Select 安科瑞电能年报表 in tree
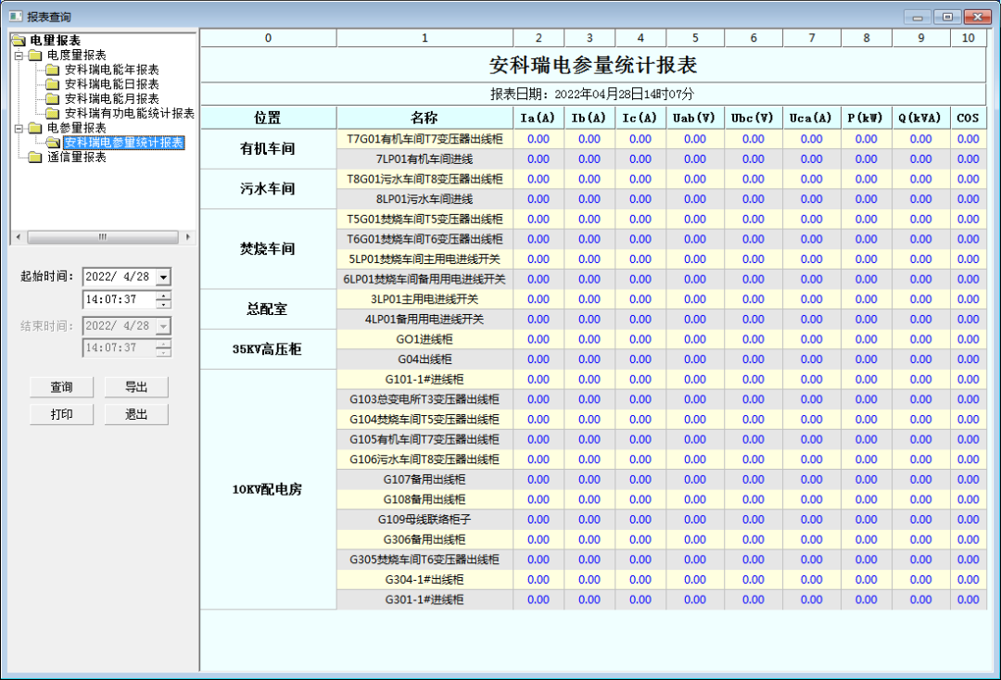Screen dimensions: 1001x680 tap(112, 69)
